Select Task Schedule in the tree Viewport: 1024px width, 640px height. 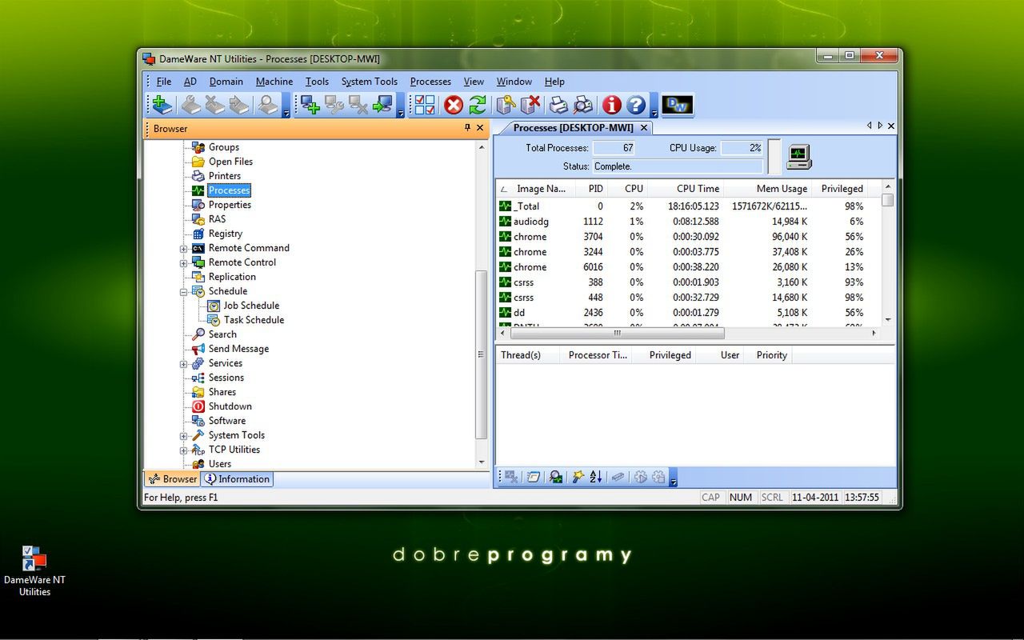254,320
